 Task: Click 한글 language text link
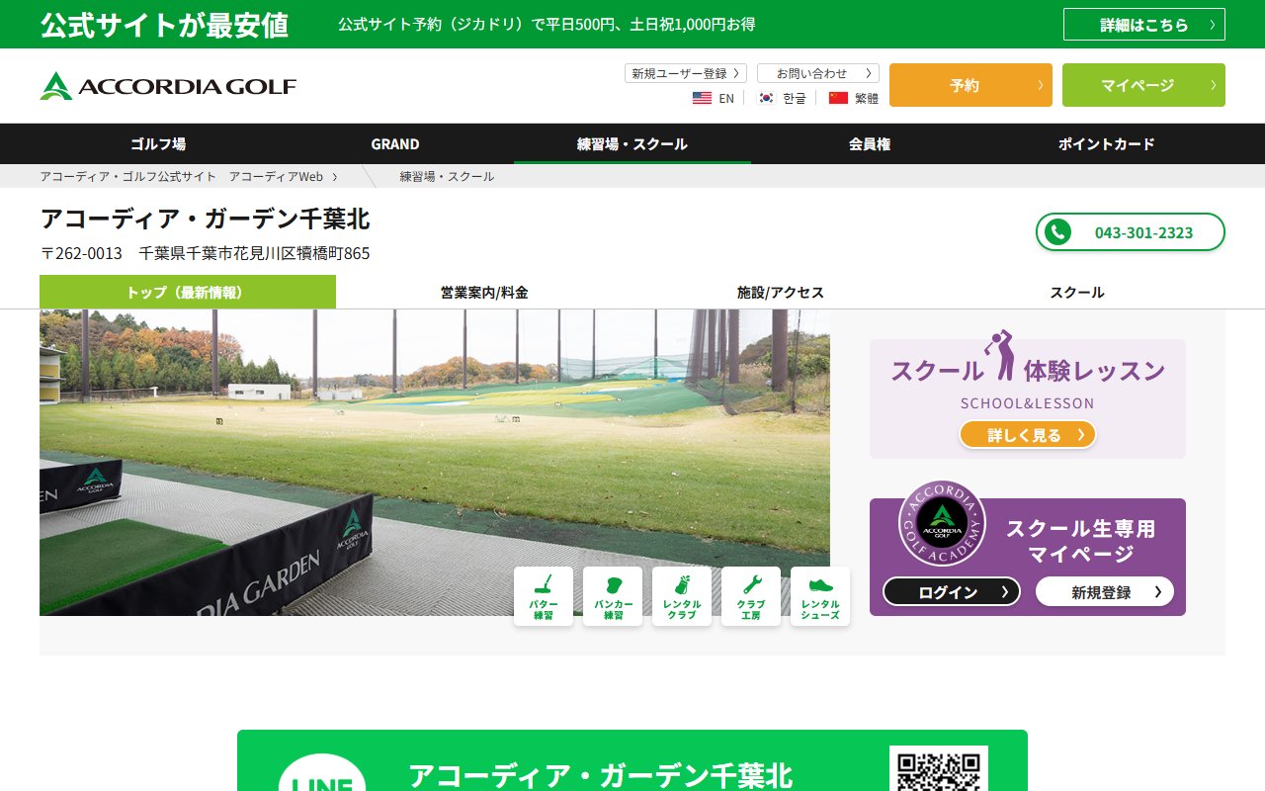tap(795, 98)
